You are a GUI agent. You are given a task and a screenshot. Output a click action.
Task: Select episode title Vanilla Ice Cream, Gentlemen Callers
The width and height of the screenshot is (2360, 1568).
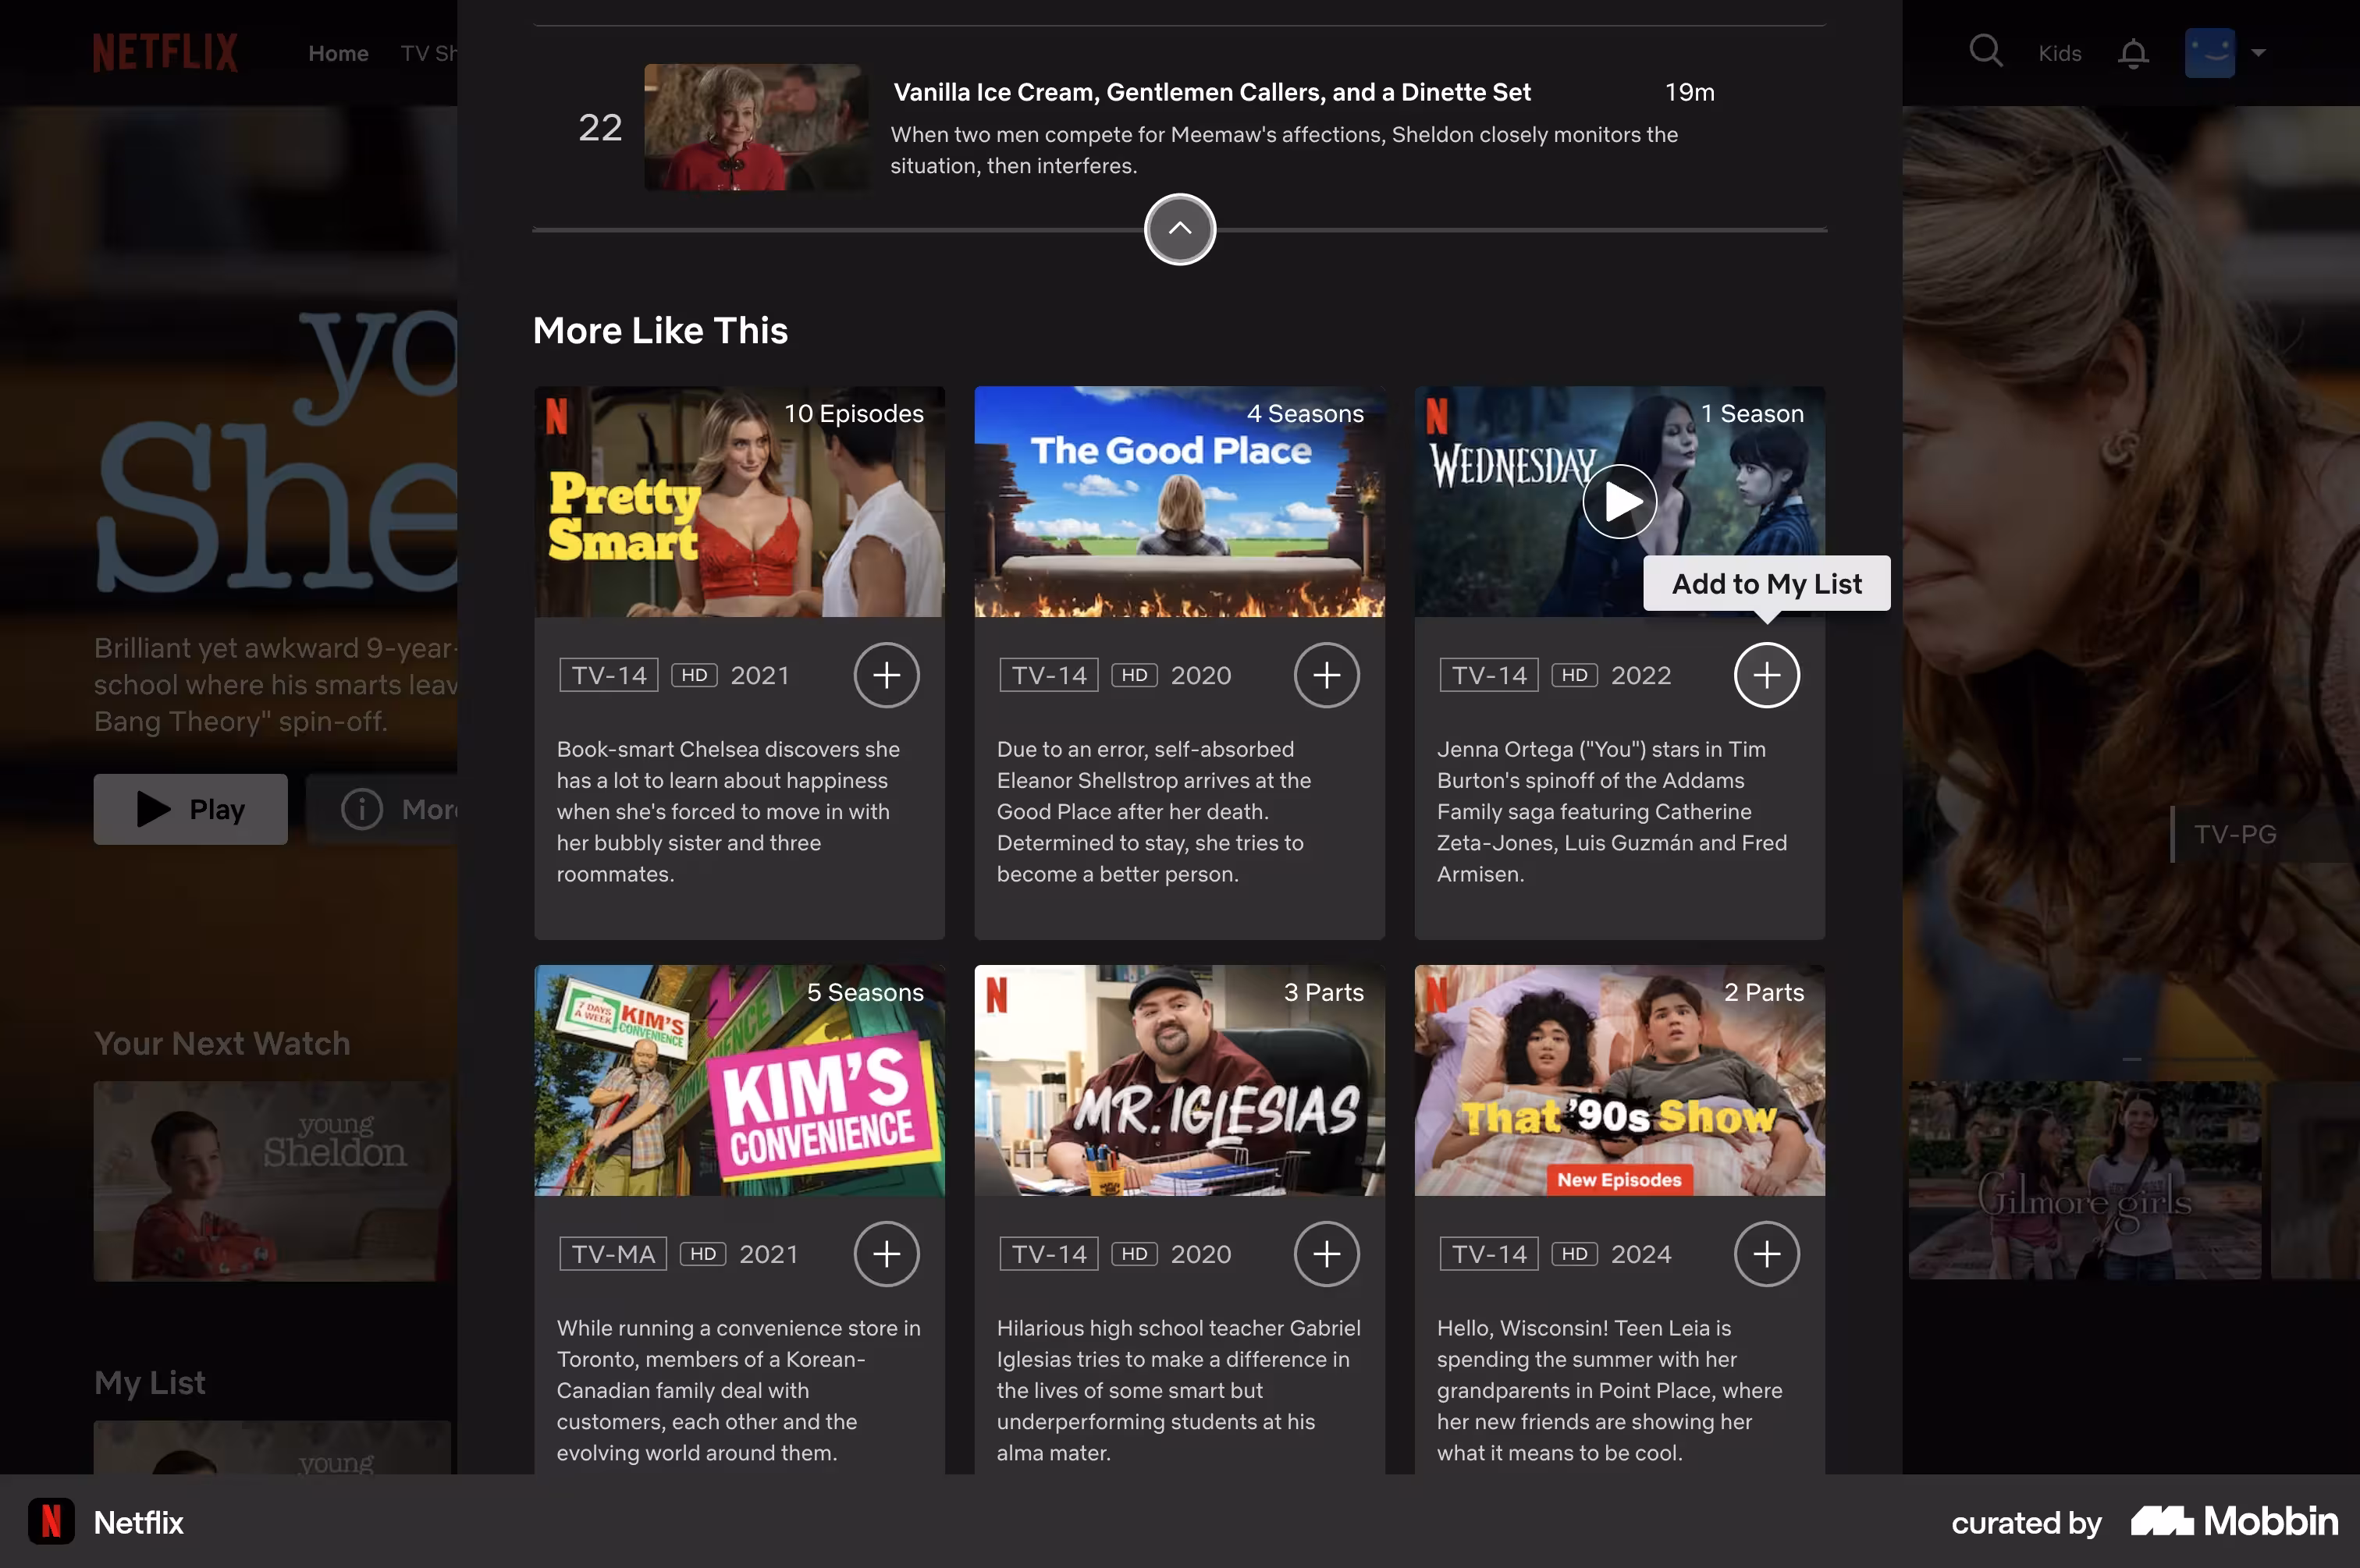point(1211,92)
